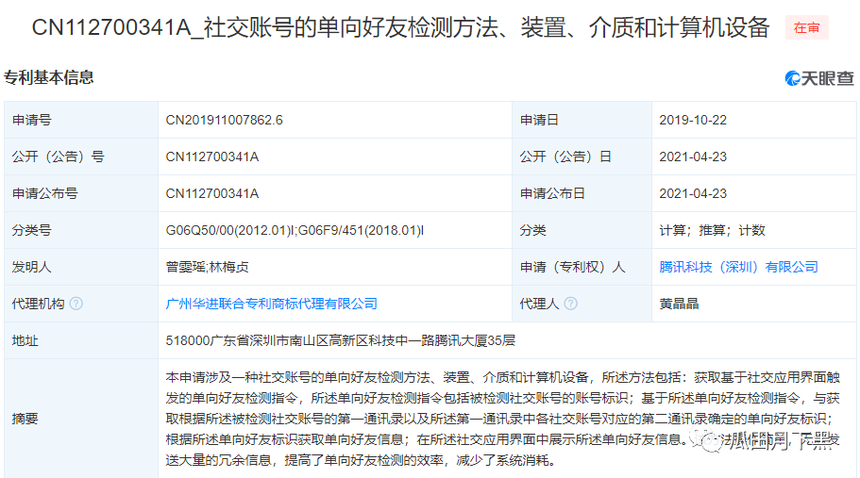The image size is (860, 478).
Task: Select application date 2019-10-22
Action: (x=693, y=120)
